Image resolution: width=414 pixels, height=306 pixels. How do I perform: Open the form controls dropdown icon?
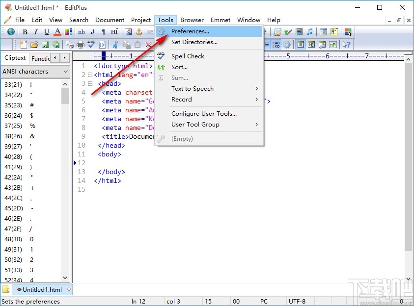click(x=334, y=32)
